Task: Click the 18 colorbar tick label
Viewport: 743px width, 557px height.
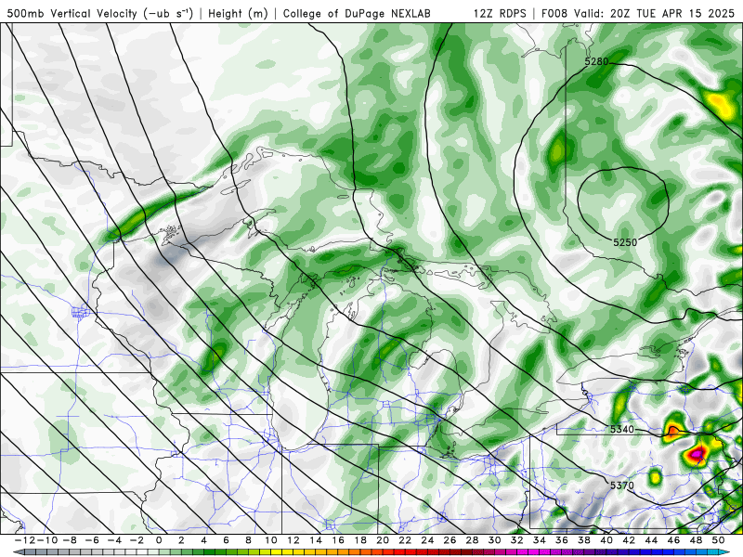Action: (360, 540)
